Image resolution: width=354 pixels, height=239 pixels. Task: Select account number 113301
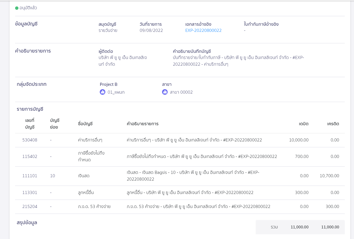(30, 193)
